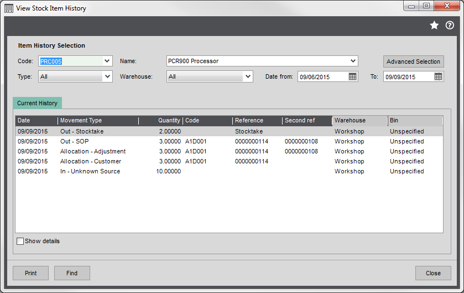Open the To date calendar picker
The image size is (464, 293).
(x=438, y=77)
